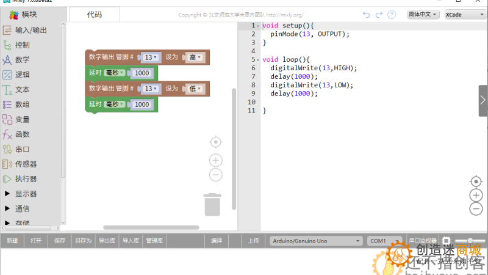Viewport: 488px width, 275px height.
Task: Open the help question mark icon
Action: [x=392, y=15]
